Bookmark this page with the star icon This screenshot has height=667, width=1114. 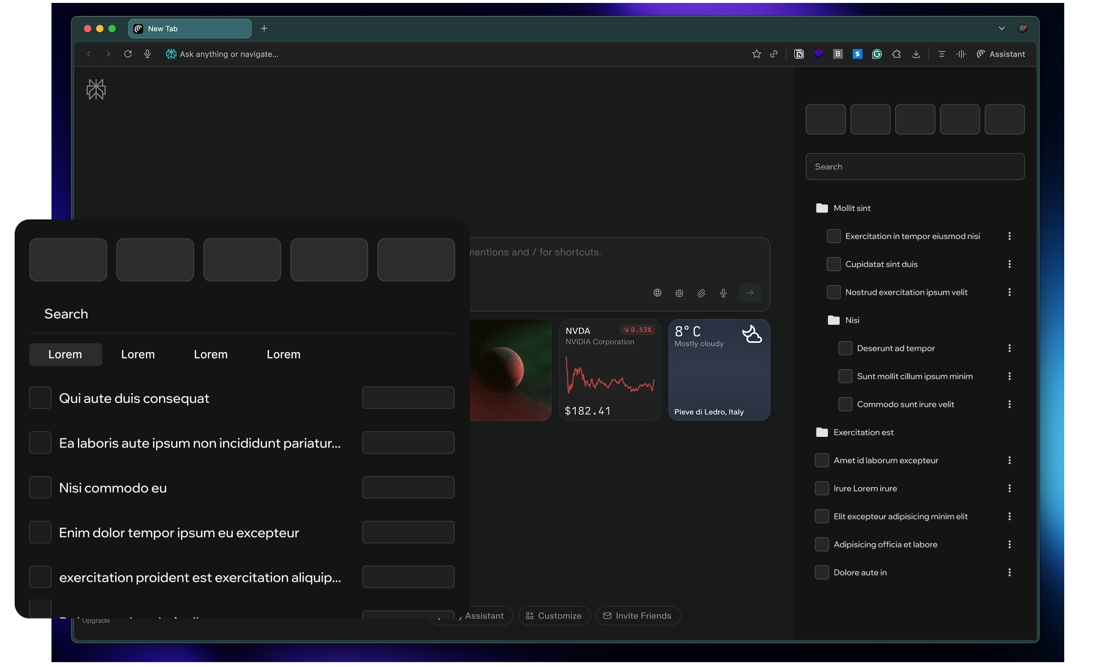pyautogui.click(x=756, y=54)
